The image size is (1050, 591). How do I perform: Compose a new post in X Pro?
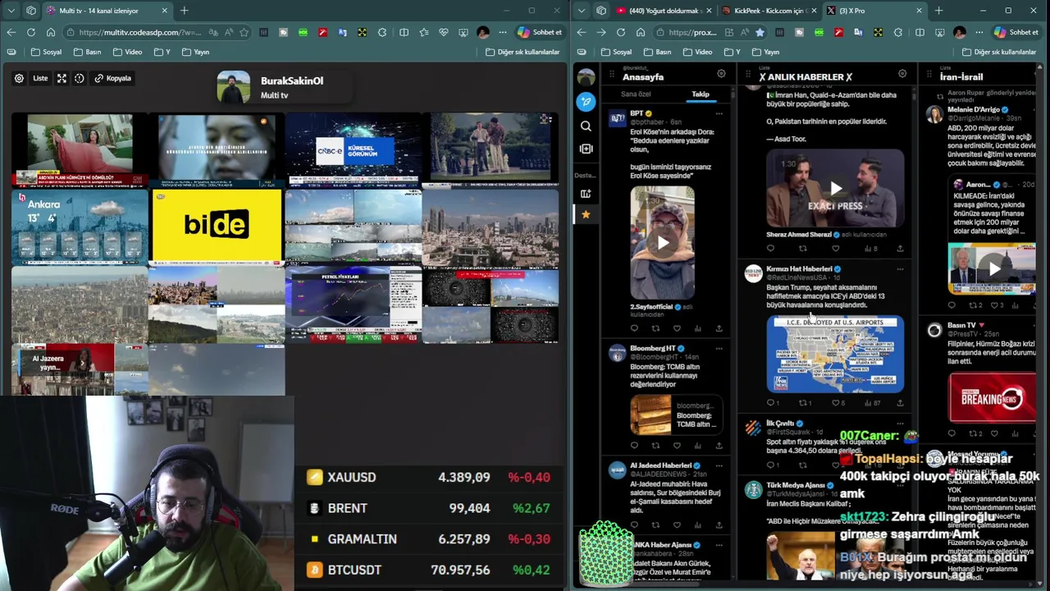586,102
